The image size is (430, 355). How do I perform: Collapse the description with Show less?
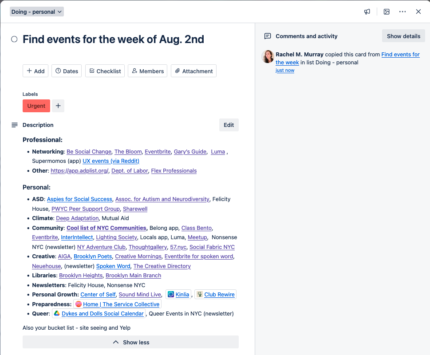coord(130,342)
